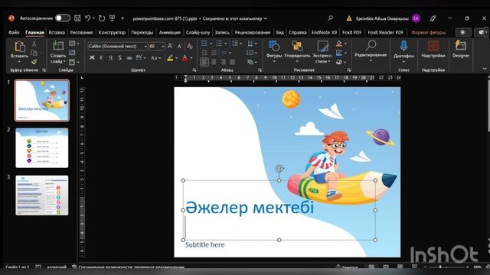Click the Subtitle here text
The image size is (490, 275).
coord(204,244)
